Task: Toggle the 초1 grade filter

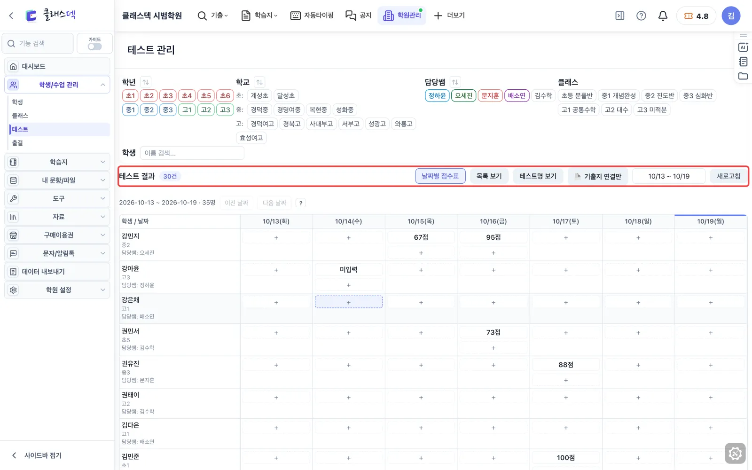Action: [x=131, y=96]
